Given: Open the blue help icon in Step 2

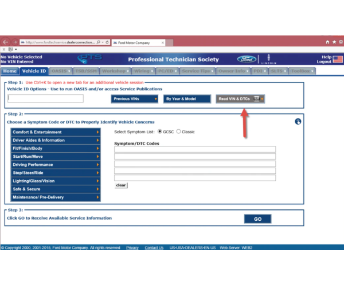Looking at the screenshot, I should 298,121.
